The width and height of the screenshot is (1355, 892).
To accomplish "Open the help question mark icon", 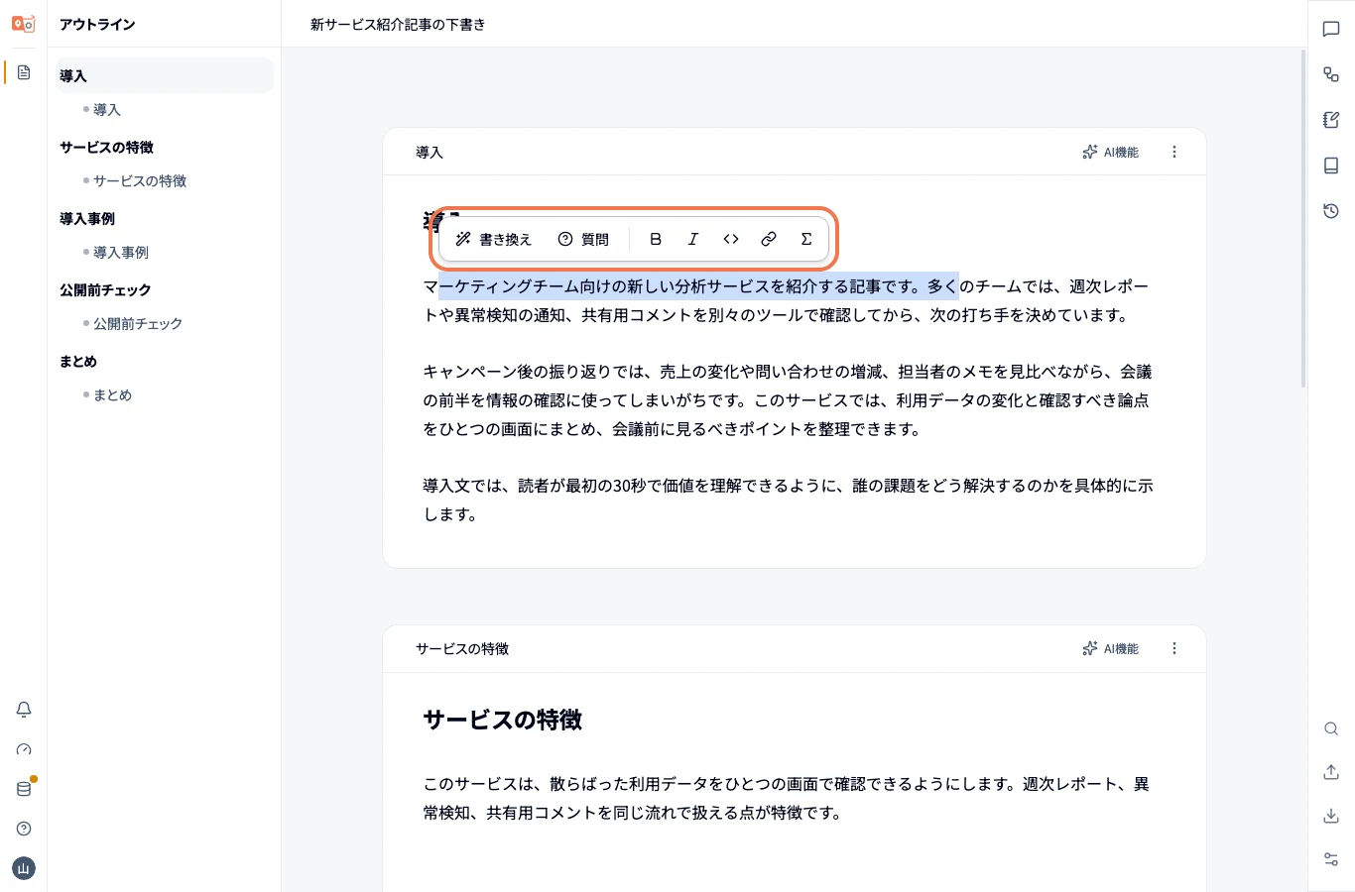I will pos(24,829).
